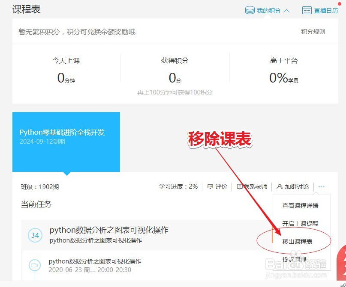
Task: Click the 联系老师 contact teacher icon
Action: click(241, 186)
